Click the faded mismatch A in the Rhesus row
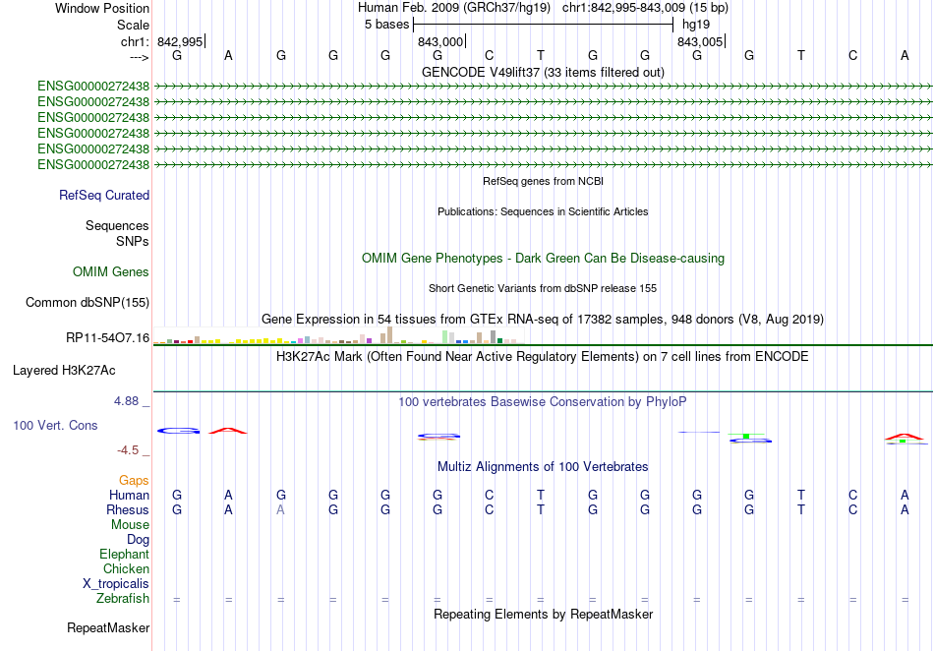The width and height of the screenshot is (934, 651). click(x=280, y=509)
